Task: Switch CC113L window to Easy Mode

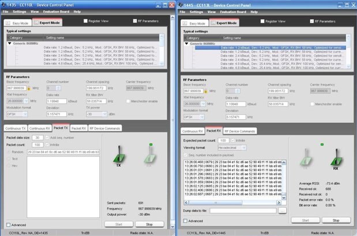Action: (195, 23)
